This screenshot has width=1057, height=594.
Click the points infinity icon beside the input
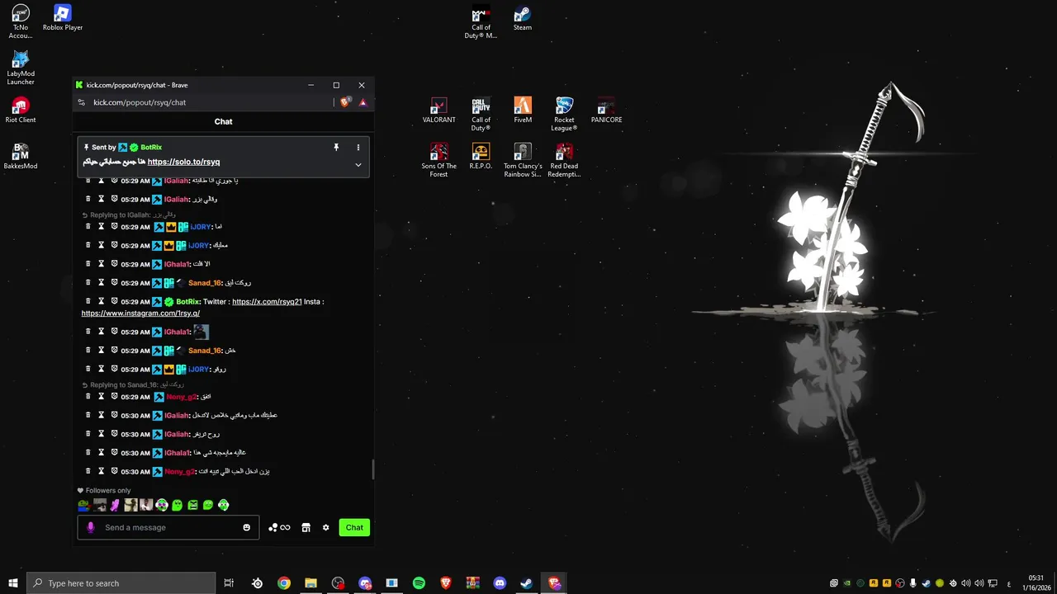point(280,527)
